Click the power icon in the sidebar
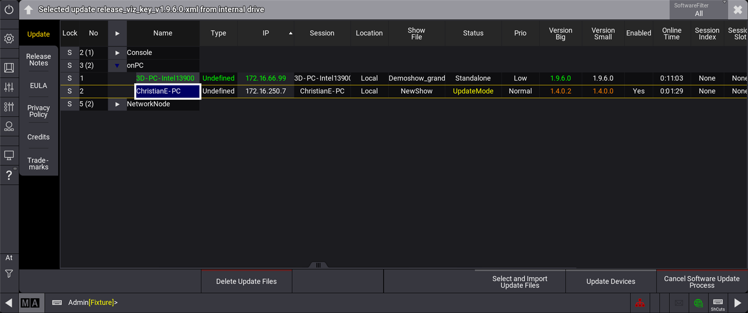The image size is (748, 313). [9, 9]
